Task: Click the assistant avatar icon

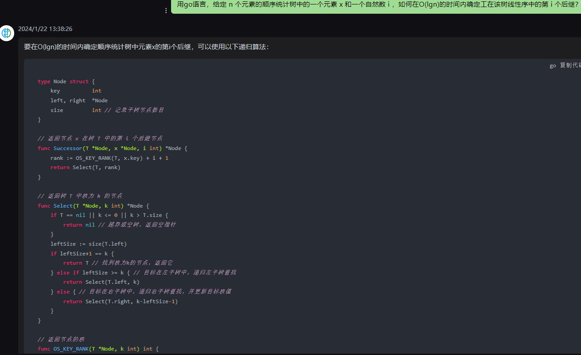Action: point(7,33)
